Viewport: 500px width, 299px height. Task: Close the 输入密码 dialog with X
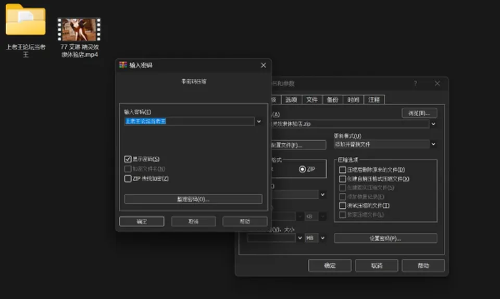point(263,65)
